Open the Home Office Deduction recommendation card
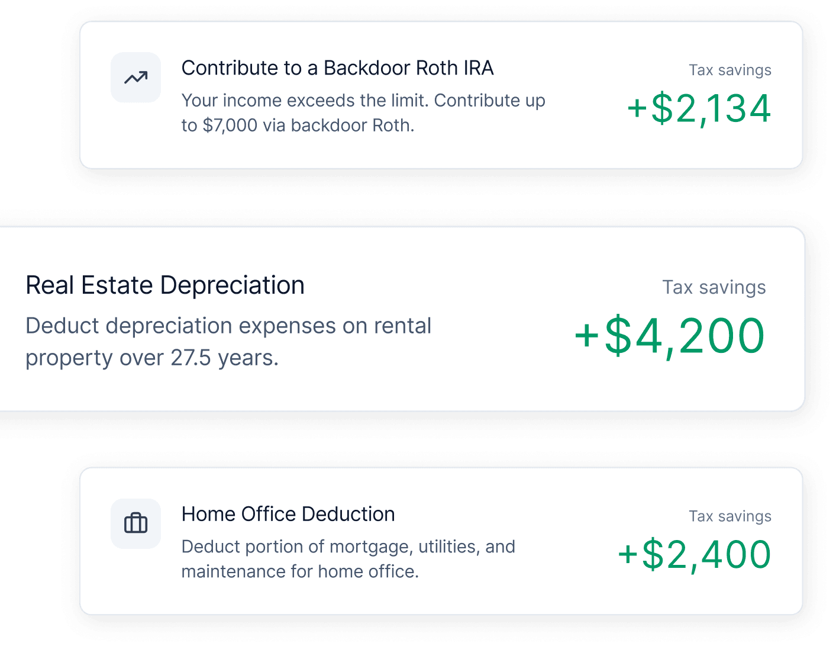 (441, 541)
